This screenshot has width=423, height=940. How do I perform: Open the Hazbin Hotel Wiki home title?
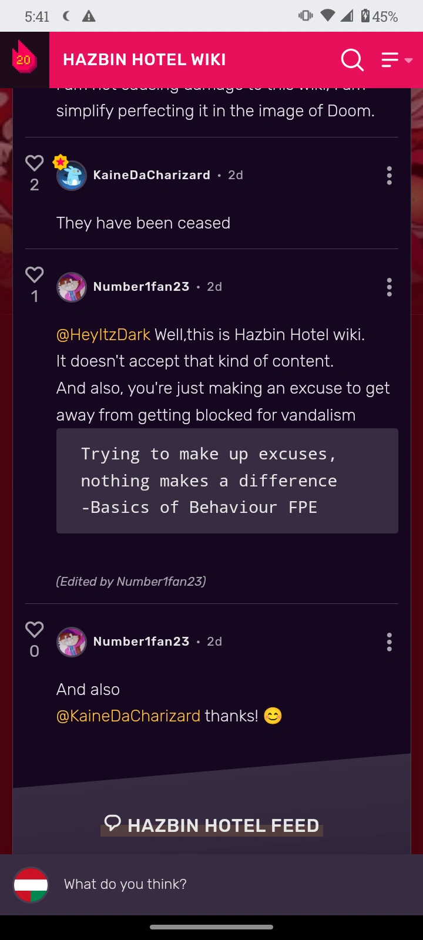tap(144, 59)
